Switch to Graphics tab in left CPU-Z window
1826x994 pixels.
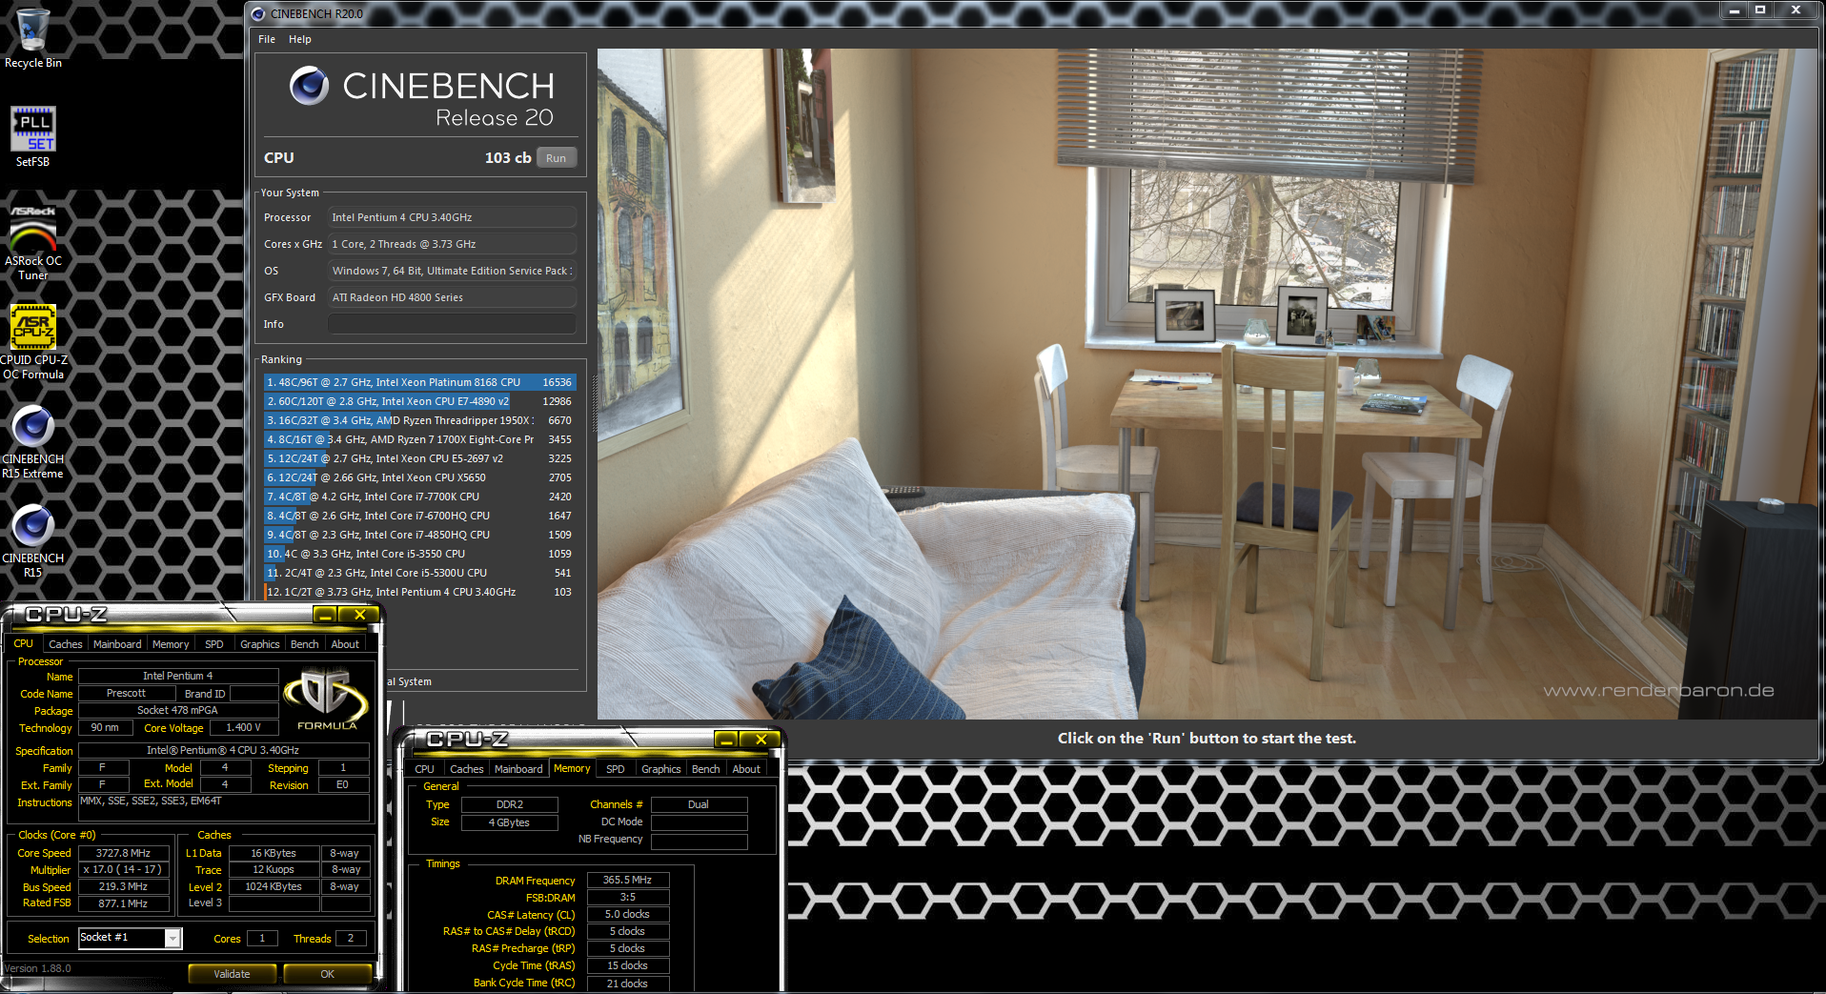[260, 644]
